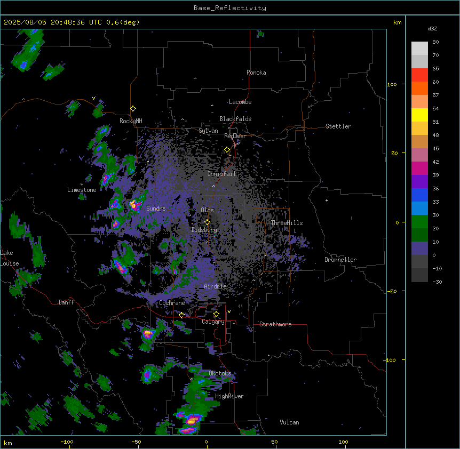
Task: Click the light gray 70-80 dBZ legend swatch
Action: tap(419, 49)
